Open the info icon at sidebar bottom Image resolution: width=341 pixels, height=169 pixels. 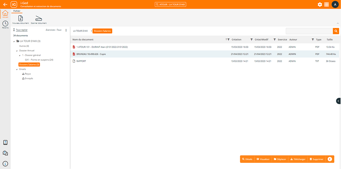click(5, 164)
